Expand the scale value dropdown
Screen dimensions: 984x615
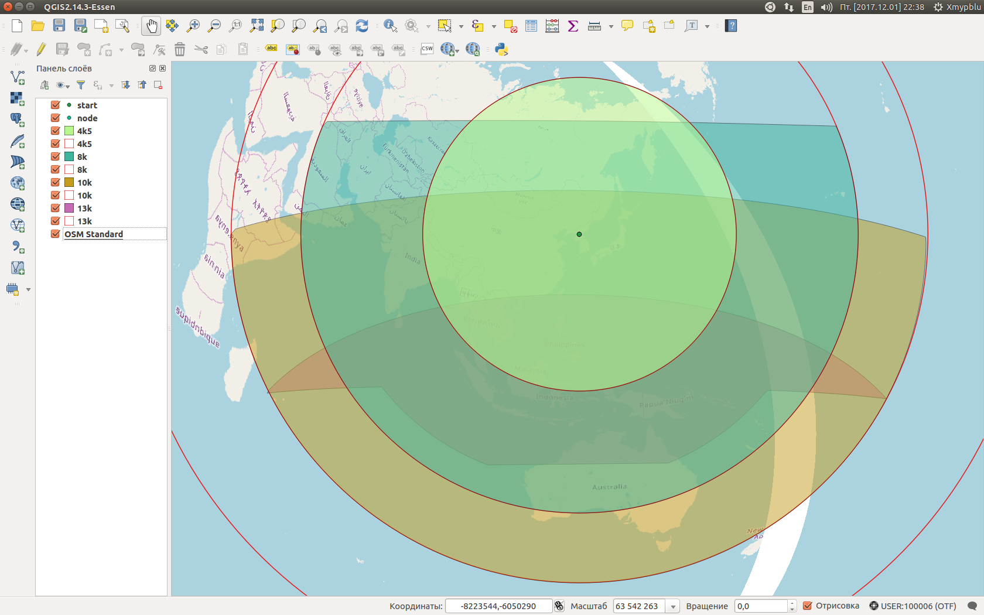click(x=673, y=606)
